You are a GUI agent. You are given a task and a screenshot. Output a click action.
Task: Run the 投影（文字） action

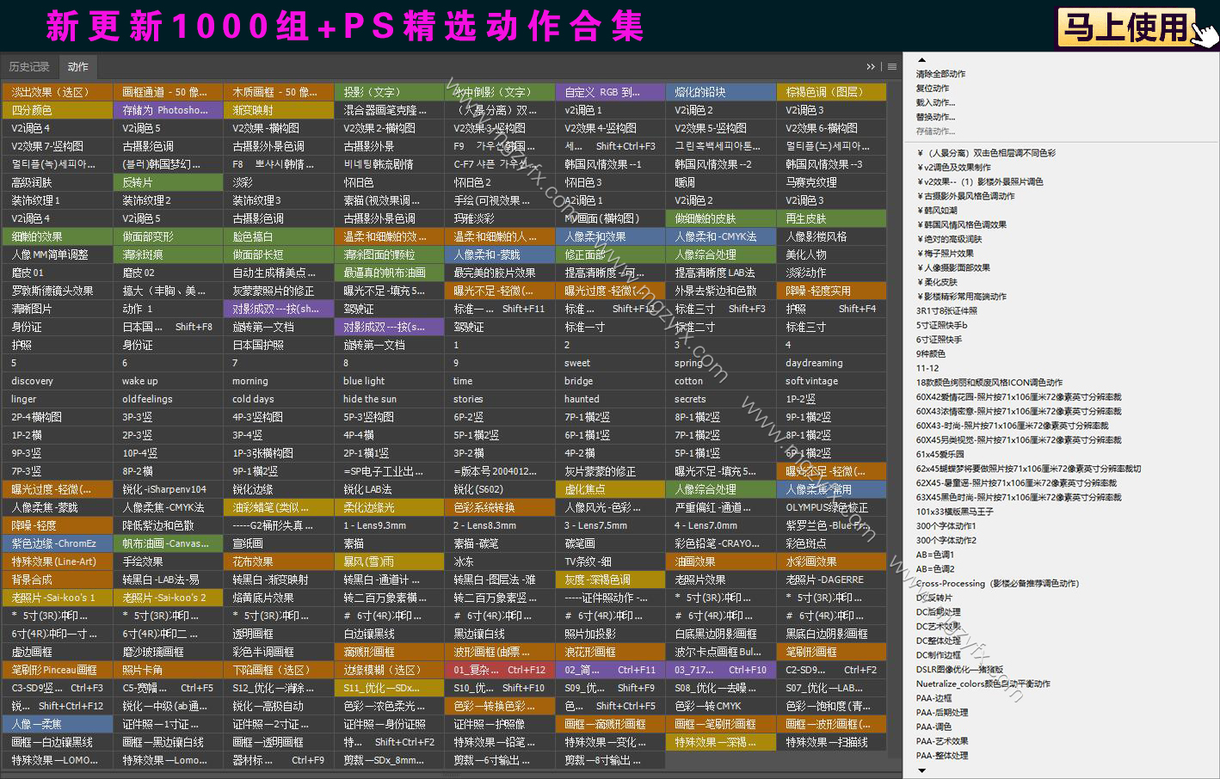389,92
